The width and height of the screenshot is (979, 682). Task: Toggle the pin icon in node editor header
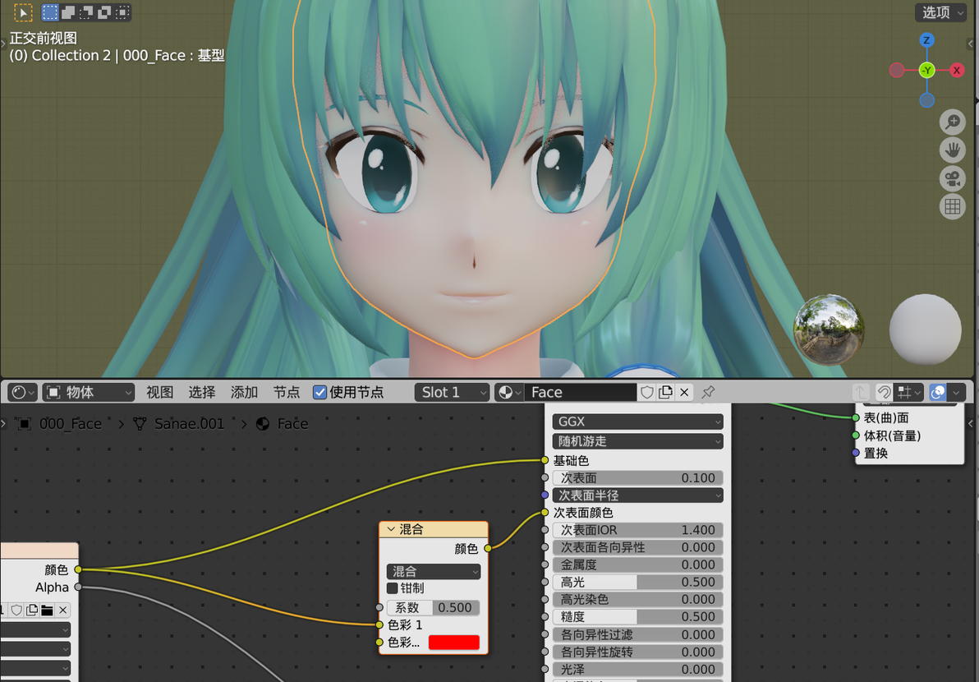tap(708, 392)
